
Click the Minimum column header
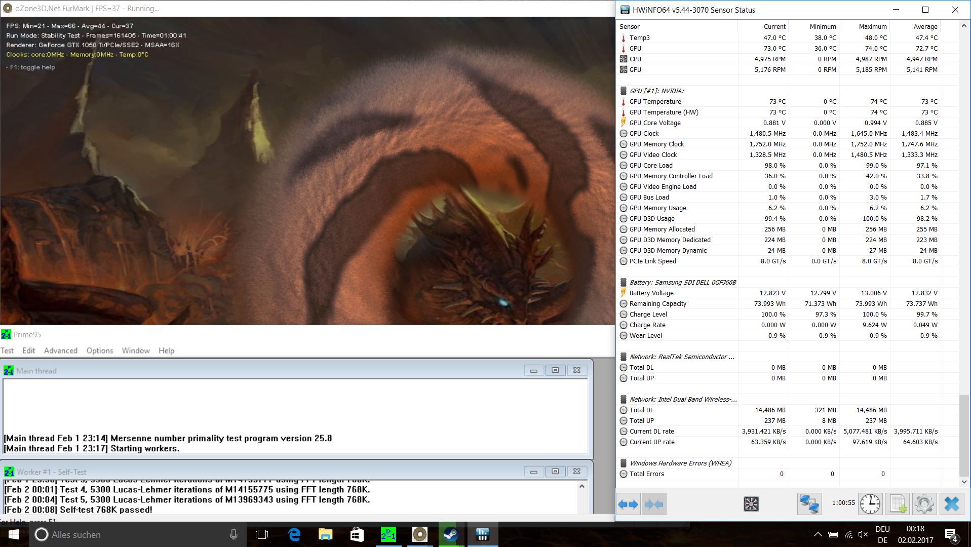tap(814, 26)
